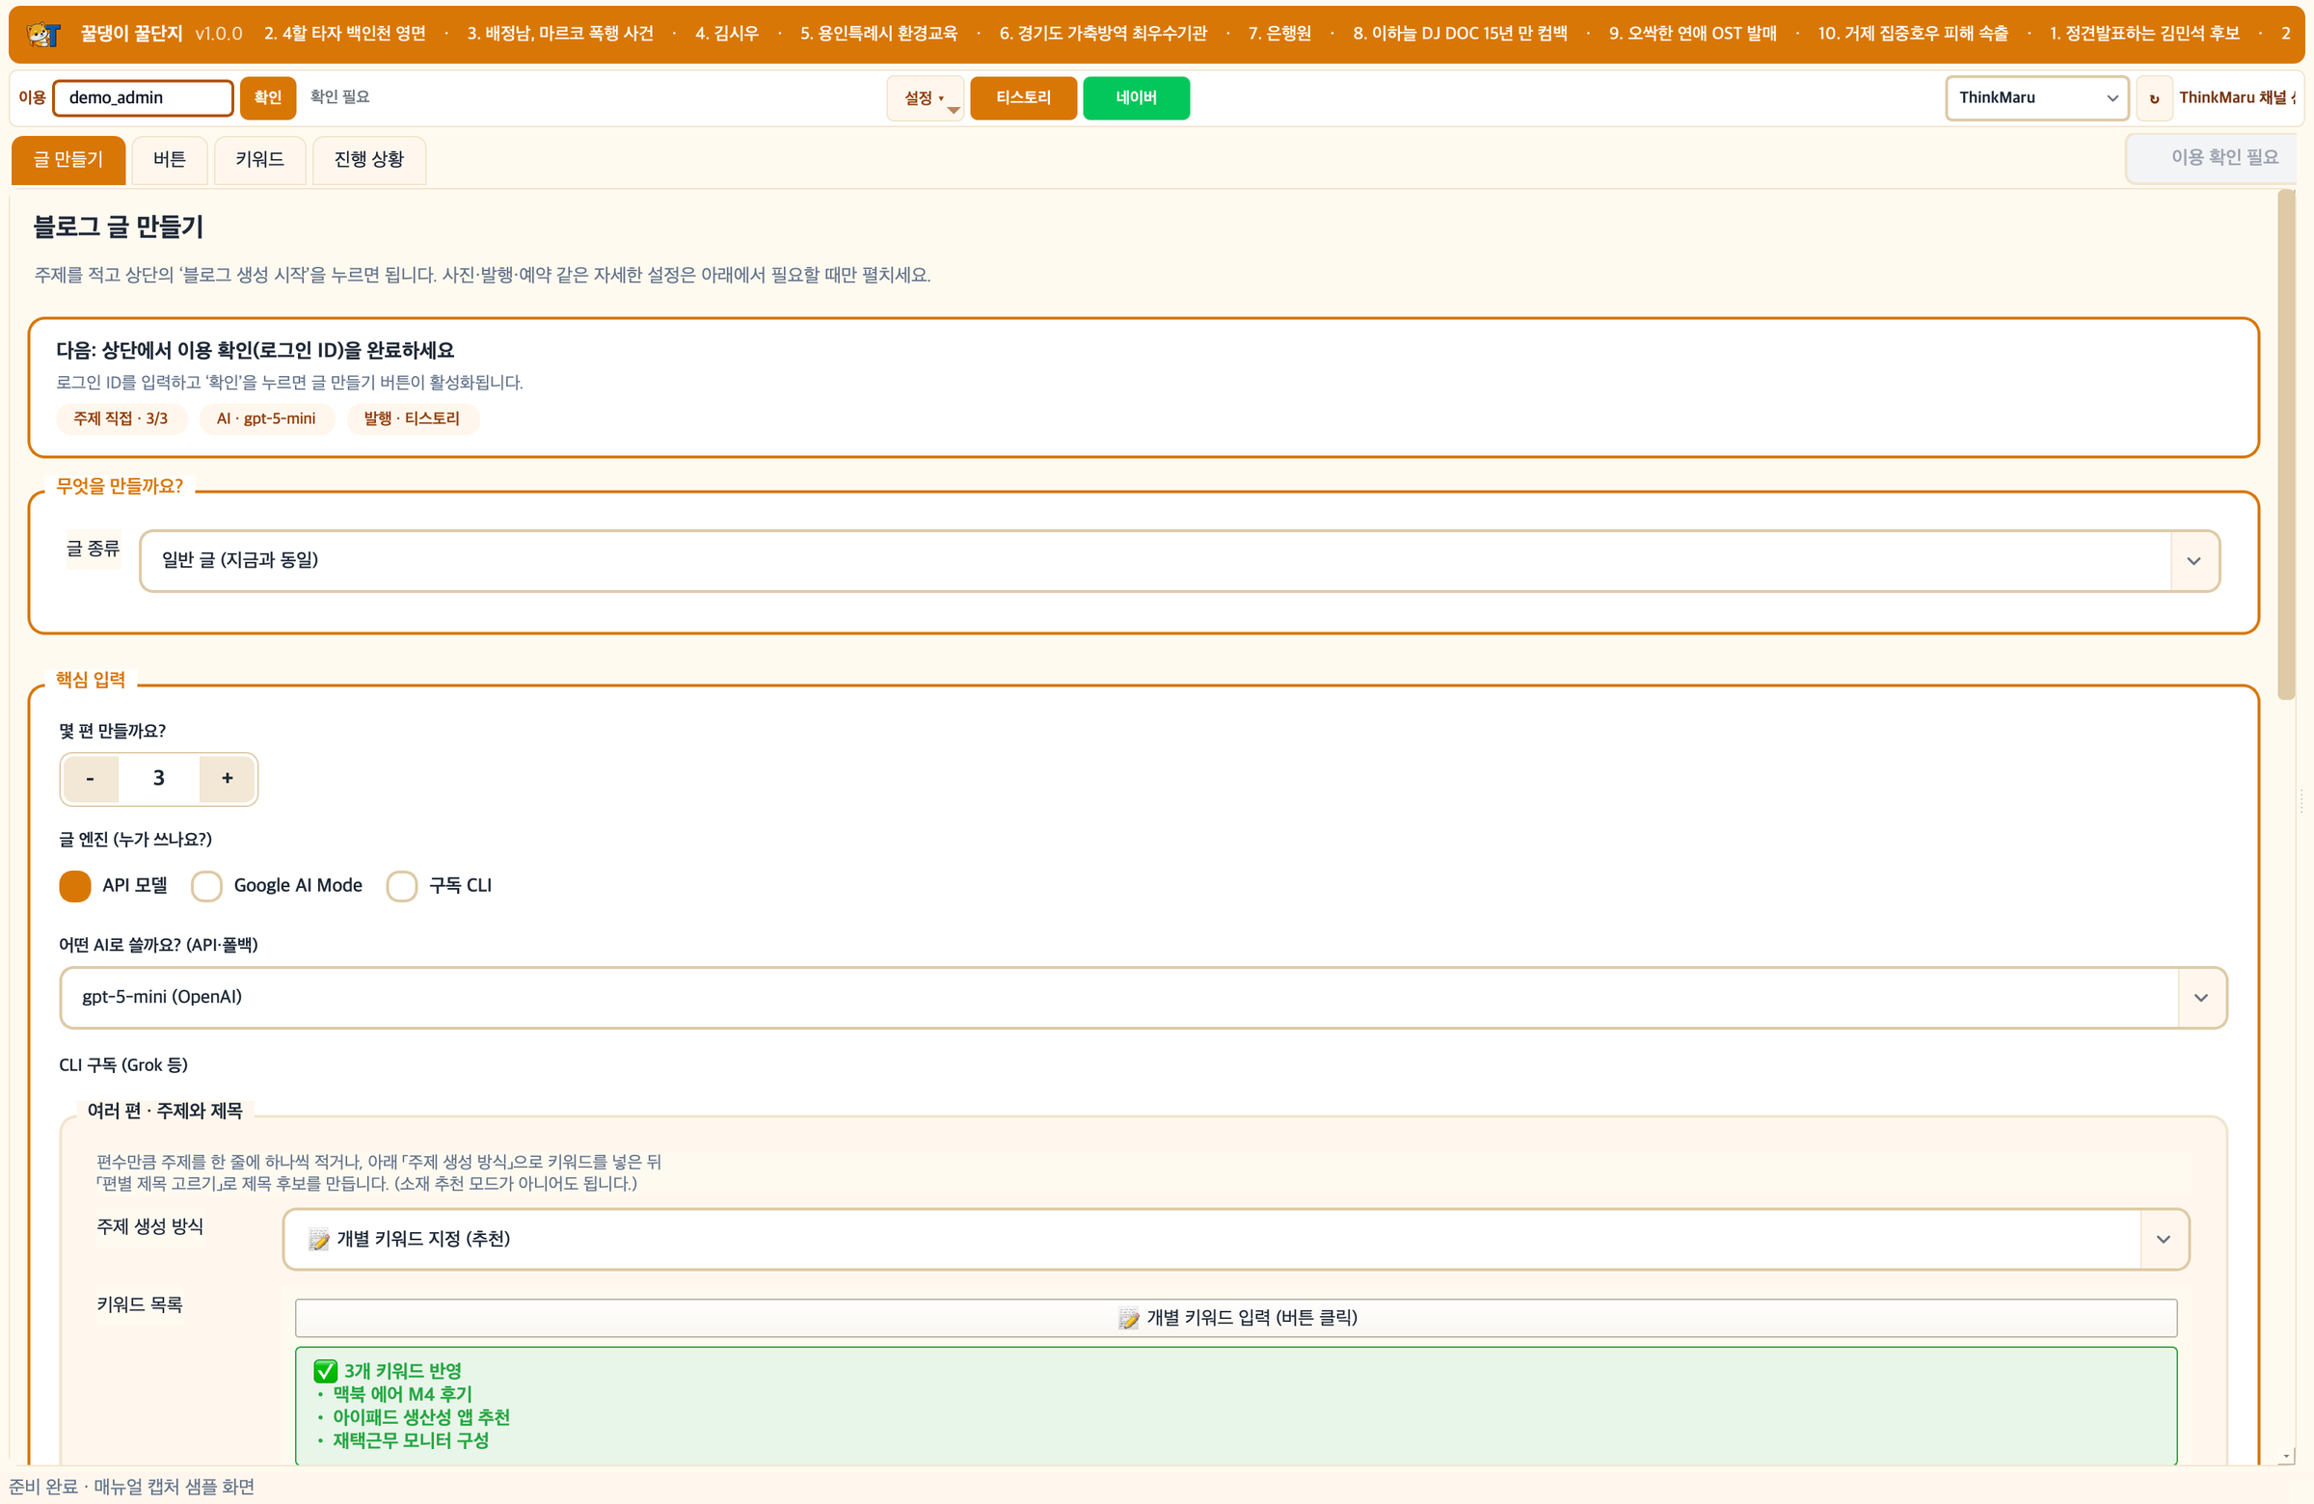The width and height of the screenshot is (2314, 1504).
Task: Open the ThinkMaru channel dropdown
Action: click(x=2037, y=98)
